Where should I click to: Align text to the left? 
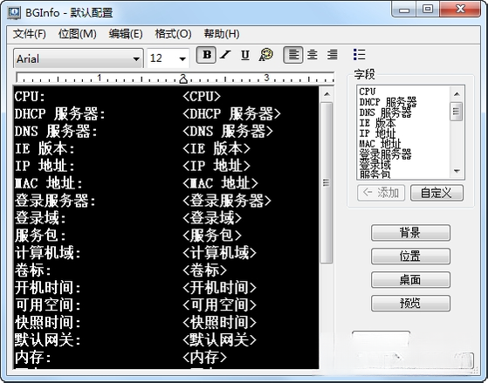(x=292, y=55)
